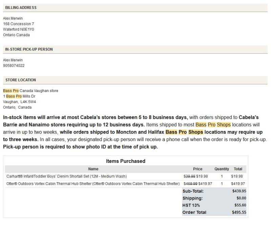Click the Order Total label
This screenshot has height=227, width=271.
tap(194, 212)
